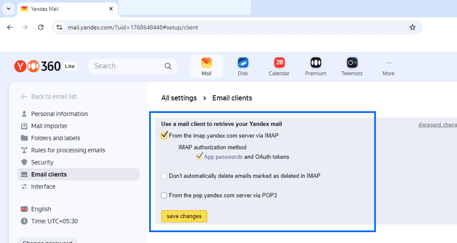This screenshot has height=243, width=457.
Task: Click the search magnifier icon
Action: pos(168,66)
